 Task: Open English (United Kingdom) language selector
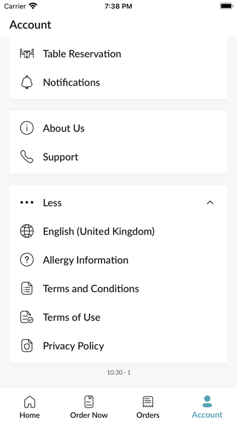[118, 231]
